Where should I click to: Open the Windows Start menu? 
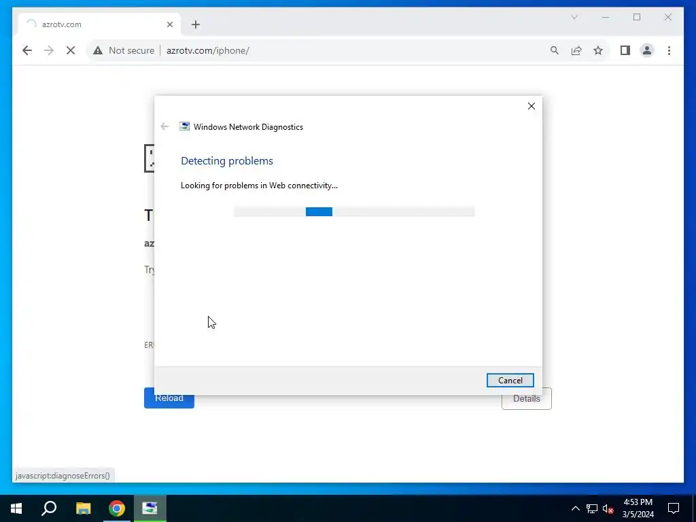(16, 508)
